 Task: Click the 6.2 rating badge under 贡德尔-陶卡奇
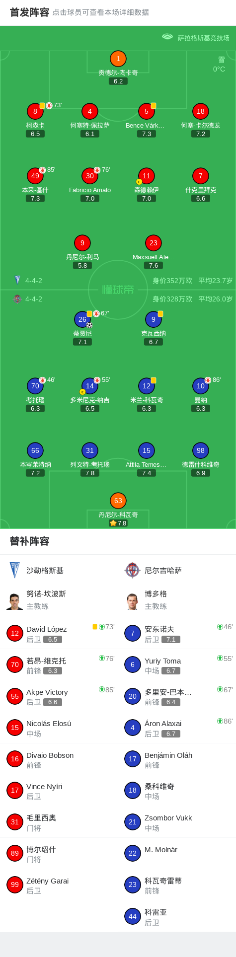click(x=118, y=81)
